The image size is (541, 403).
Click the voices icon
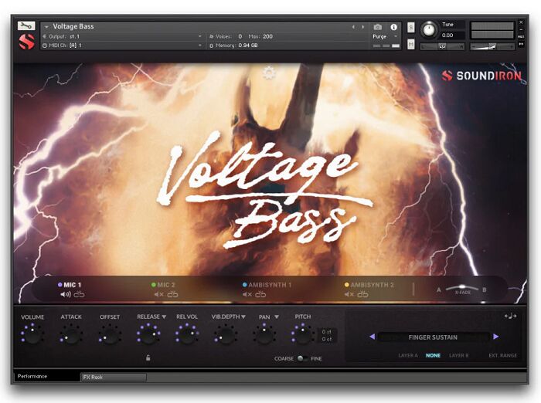coord(211,36)
